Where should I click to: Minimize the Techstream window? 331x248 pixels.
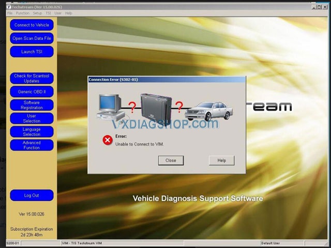point(314,7)
